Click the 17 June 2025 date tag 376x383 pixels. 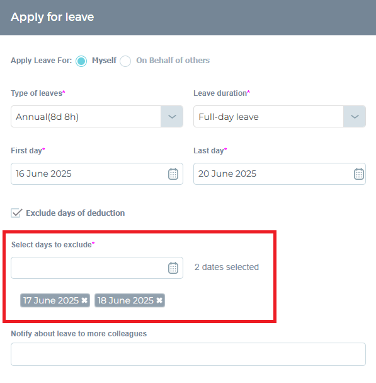[x=55, y=300]
